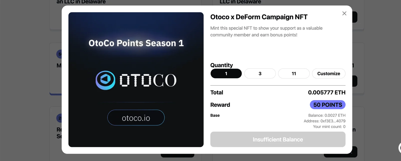The image size is (401, 161).
Task: Click the otoco.io pill link
Action: (136, 118)
